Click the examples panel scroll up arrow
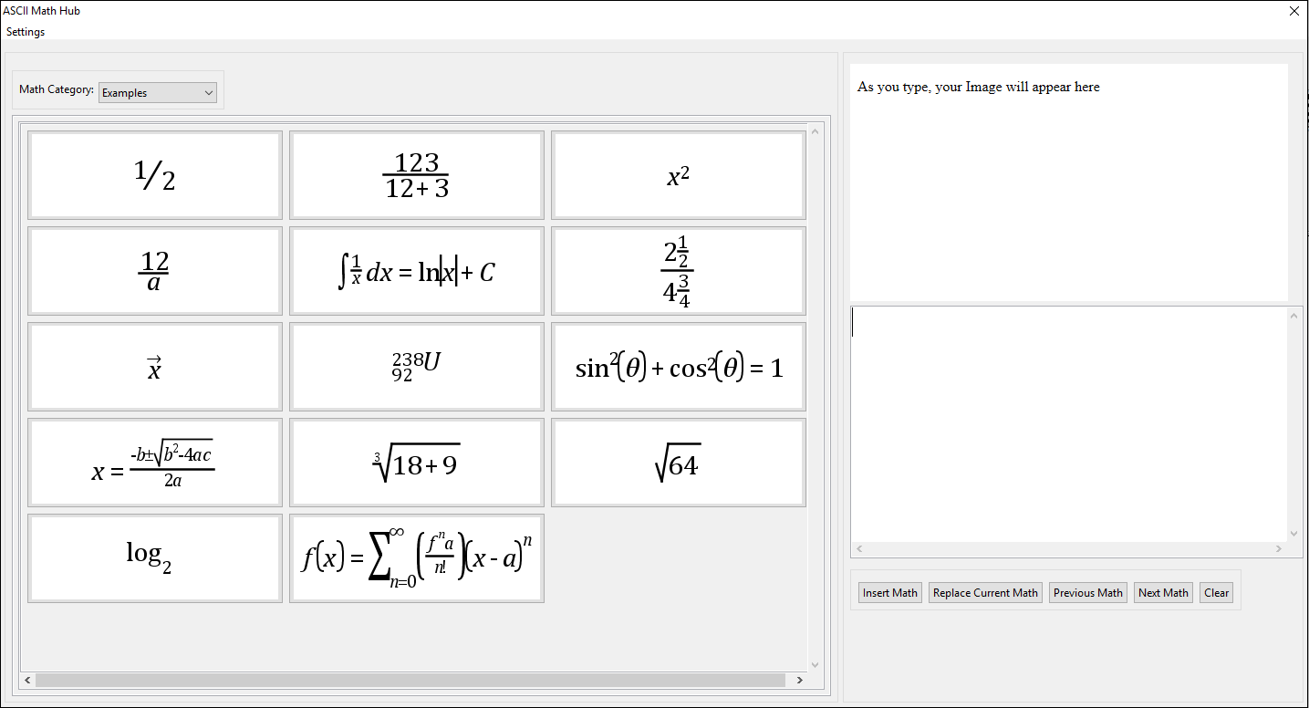Viewport: 1309px width, 708px height. point(816,131)
